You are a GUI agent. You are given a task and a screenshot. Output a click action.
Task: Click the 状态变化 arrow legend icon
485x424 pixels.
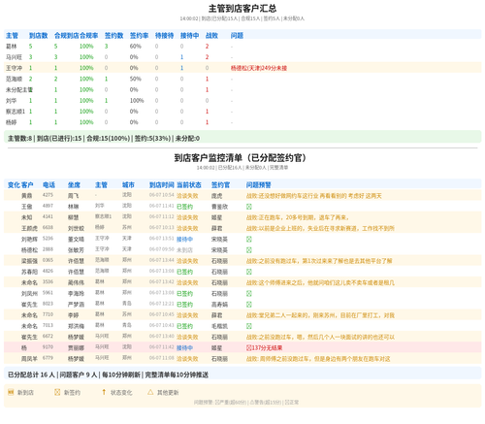(104, 392)
